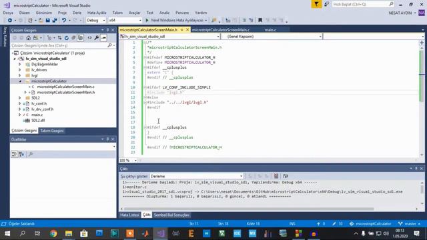Click the microstriptCalculator repository in status bar
The image size is (427, 240).
[370, 224]
